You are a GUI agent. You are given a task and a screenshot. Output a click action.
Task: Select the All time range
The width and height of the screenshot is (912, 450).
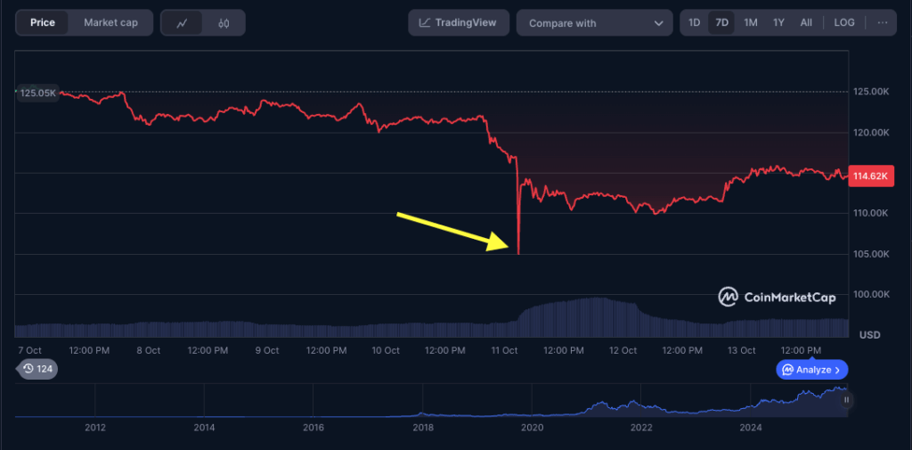806,23
